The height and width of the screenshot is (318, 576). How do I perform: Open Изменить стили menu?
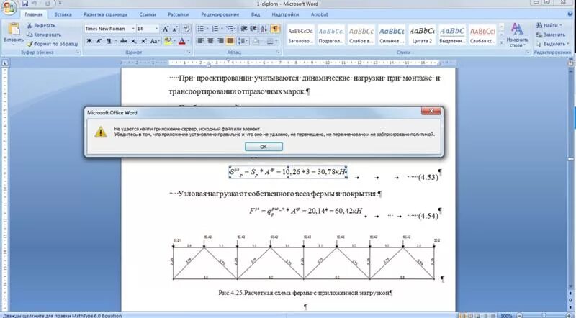(517, 35)
